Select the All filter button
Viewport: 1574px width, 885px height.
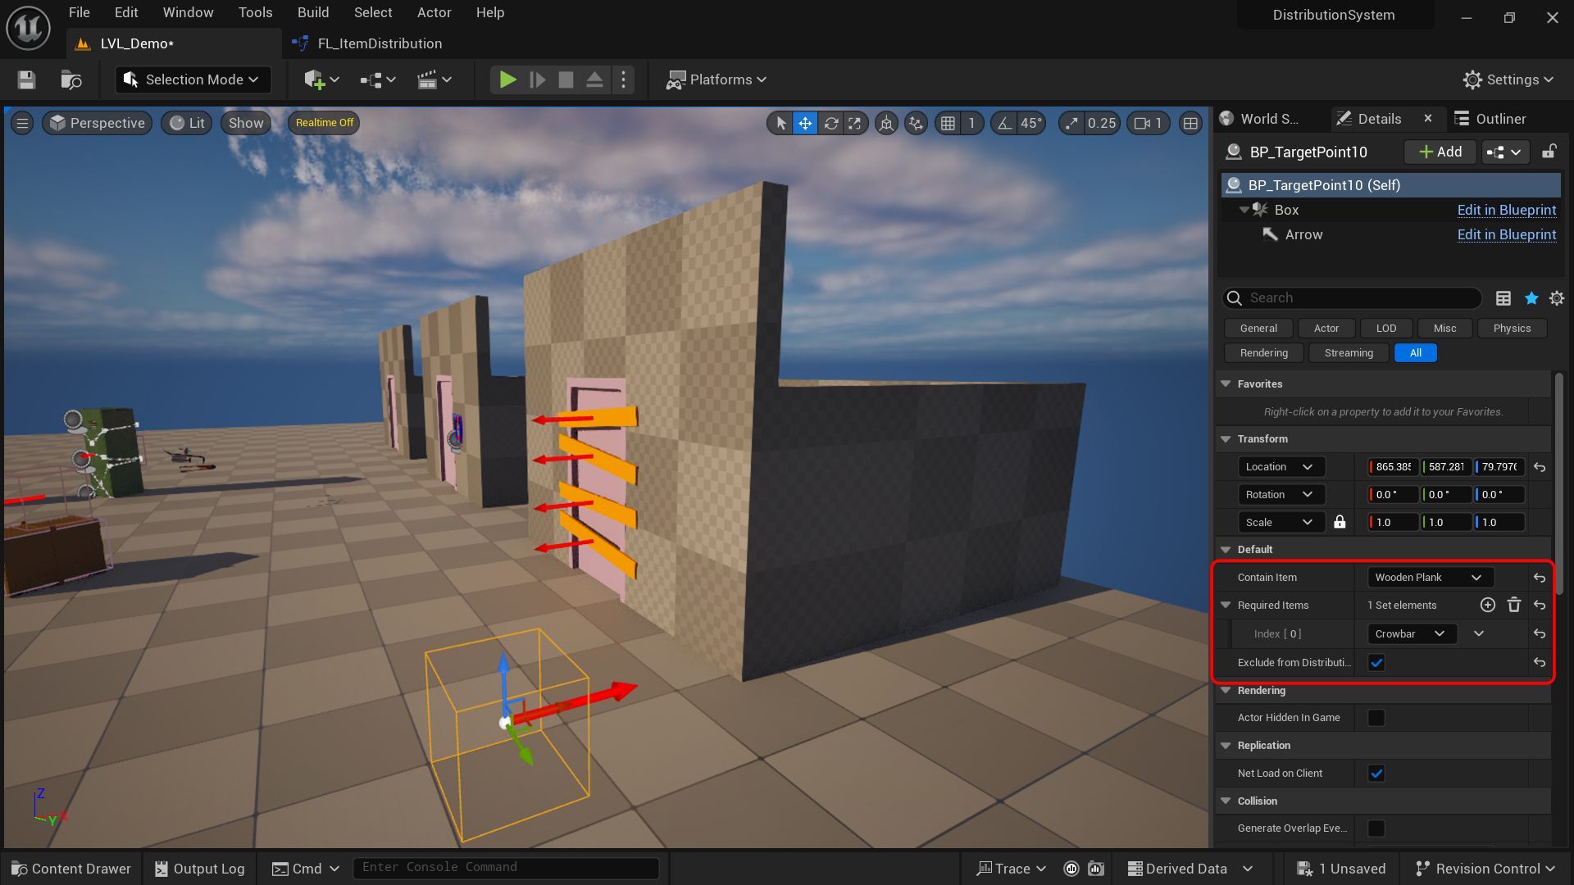[x=1416, y=353]
